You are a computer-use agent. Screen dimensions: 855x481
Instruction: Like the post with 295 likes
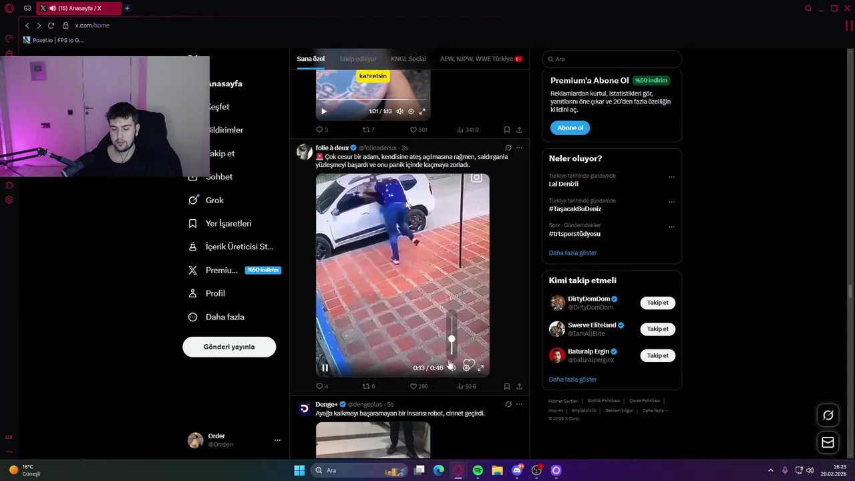418,386
